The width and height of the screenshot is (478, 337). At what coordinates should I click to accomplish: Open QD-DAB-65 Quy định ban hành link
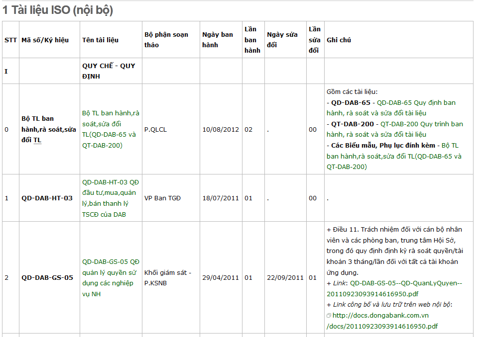coord(391,108)
